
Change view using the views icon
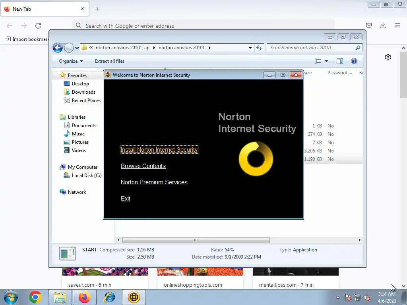[x=318, y=61]
